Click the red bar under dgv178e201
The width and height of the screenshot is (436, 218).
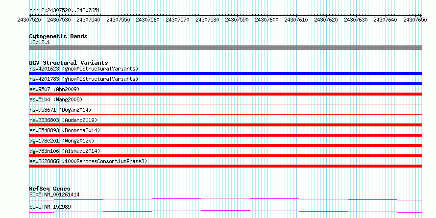pyautogui.click(x=225, y=145)
